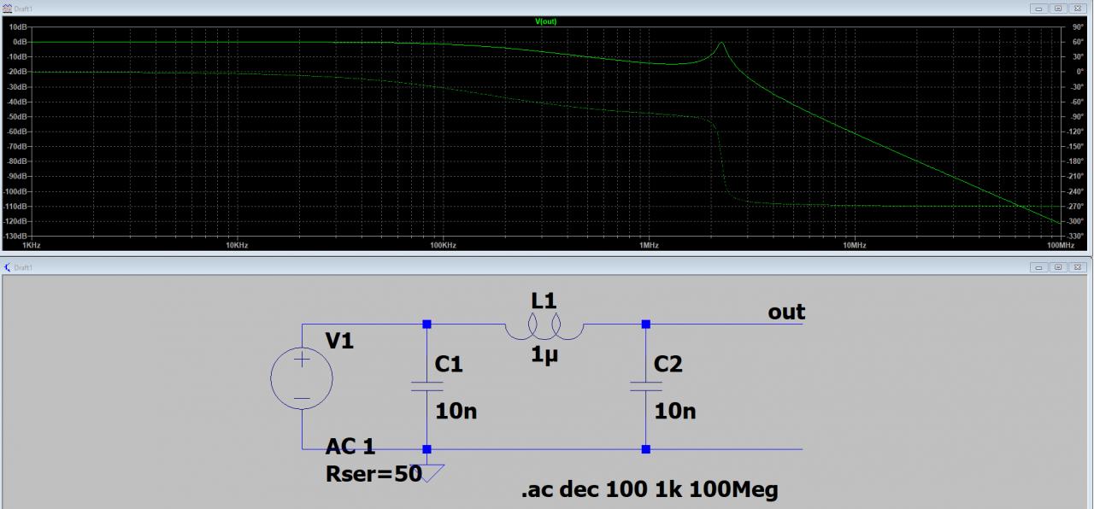Click the 'V1' reference label
This screenshot has width=1094, height=509.
click(x=339, y=342)
